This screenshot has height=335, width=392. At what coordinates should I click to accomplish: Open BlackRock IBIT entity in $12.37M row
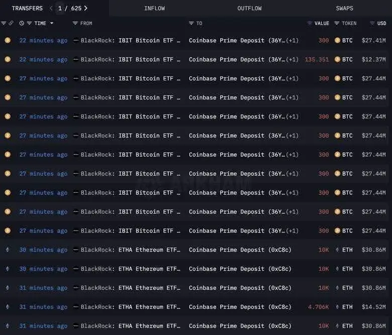[130, 59]
